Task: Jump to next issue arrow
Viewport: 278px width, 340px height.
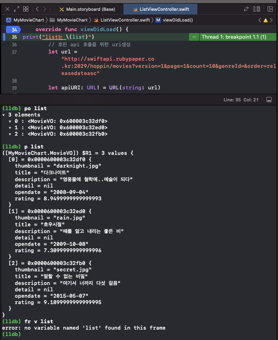Action: click(271, 20)
